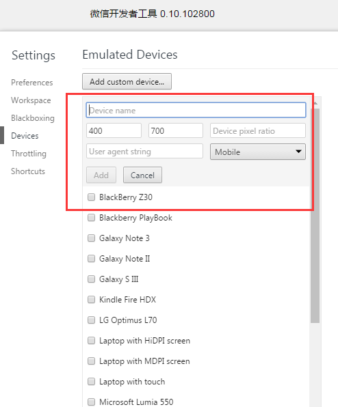Open the Mobile device type dropdown

click(258, 152)
